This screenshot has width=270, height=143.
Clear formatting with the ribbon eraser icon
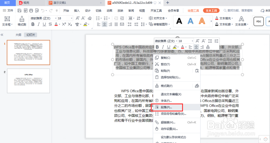coord(89,18)
